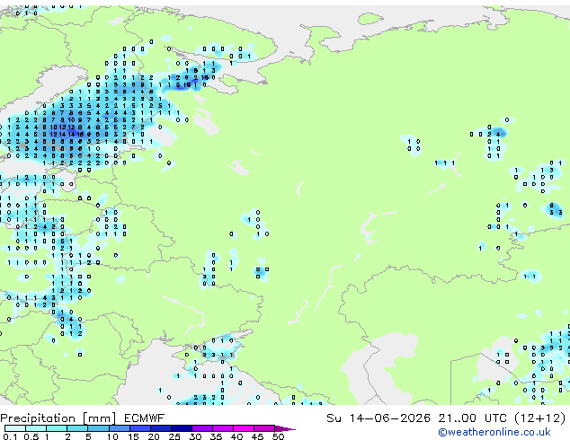570x440 pixels.
Task: Select the legend swatch between 10 and 15
Action: [x=119, y=428]
